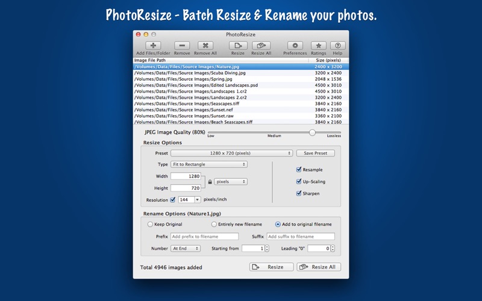Click the JPEG Image Quality slider knob

pyautogui.click(x=312, y=132)
